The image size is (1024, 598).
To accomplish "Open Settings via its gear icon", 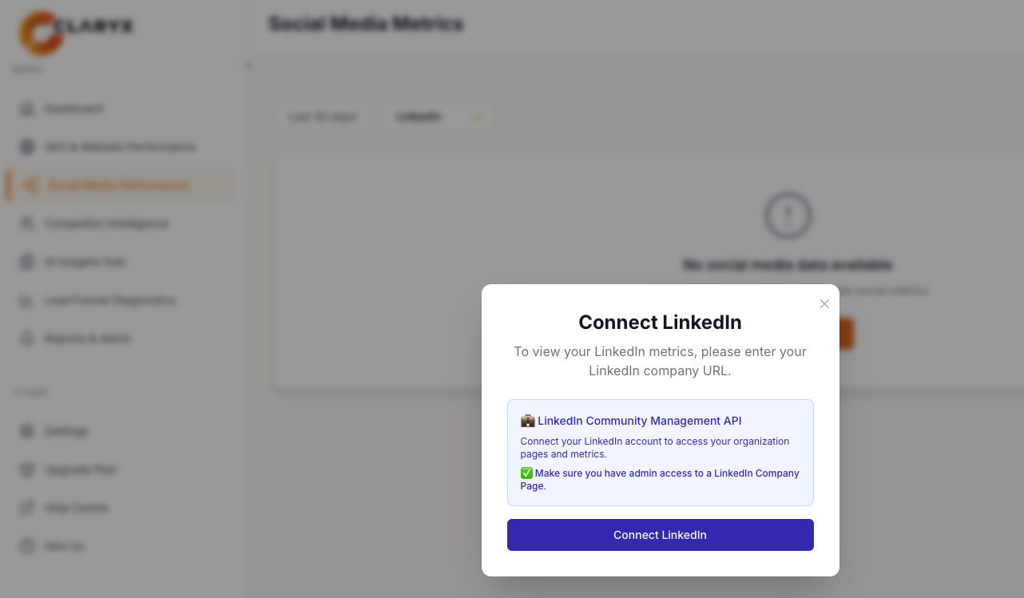I will pos(28,431).
